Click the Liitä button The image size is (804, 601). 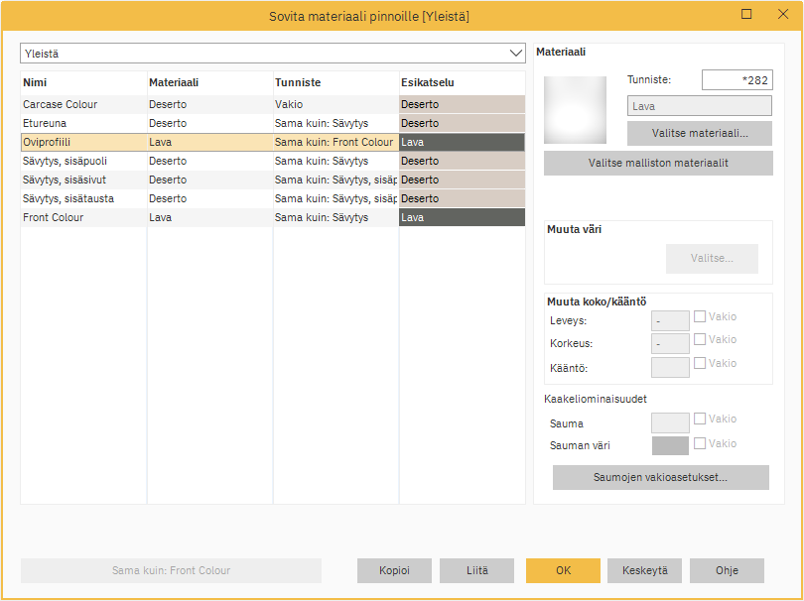pyautogui.click(x=477, y=570)
